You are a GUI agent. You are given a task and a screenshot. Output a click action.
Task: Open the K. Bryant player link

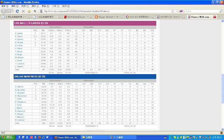click(19, 42)
